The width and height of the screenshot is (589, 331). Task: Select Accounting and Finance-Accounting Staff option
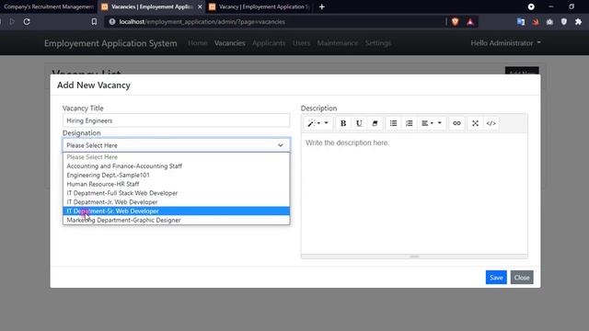click(176, 165)
